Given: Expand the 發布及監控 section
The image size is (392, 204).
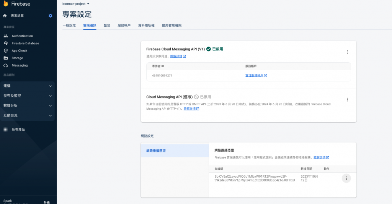Looking at the screenshot, I should (x=28, y=96).
